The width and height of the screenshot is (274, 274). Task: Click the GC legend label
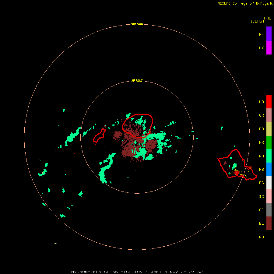click(261, 210)
